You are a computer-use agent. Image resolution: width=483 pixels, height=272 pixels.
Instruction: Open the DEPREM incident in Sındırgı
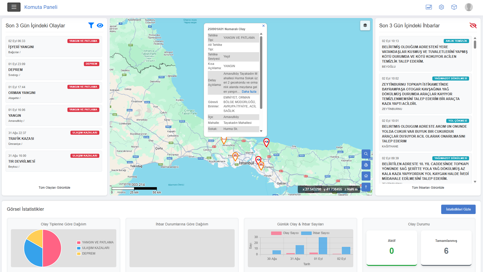54,69
